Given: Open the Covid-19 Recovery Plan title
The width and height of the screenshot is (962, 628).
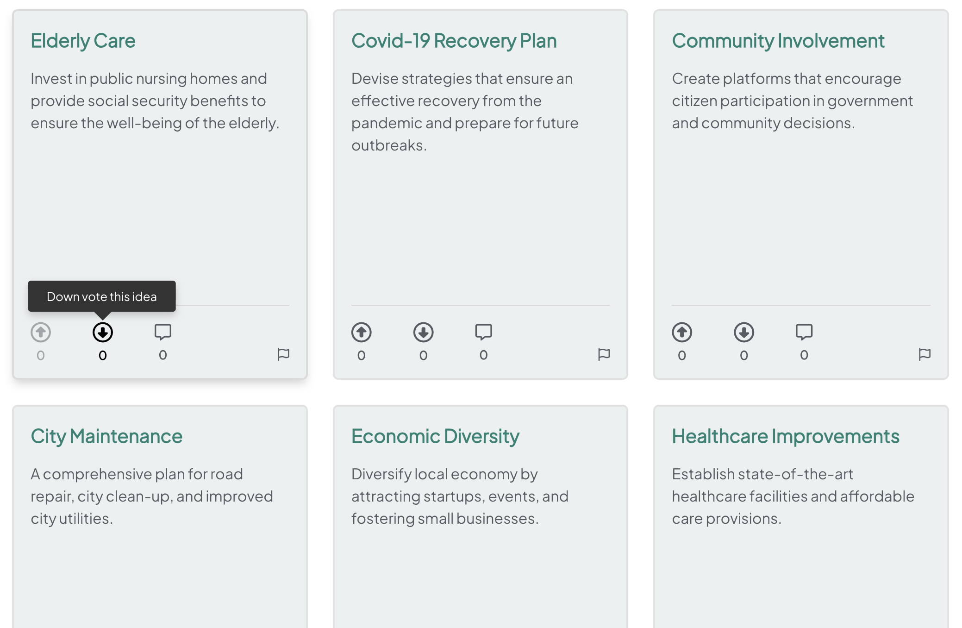Looking at the screenshot, I should (454, 41).
